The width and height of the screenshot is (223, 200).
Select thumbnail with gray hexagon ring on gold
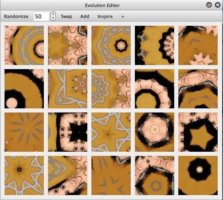coord(155,175)
